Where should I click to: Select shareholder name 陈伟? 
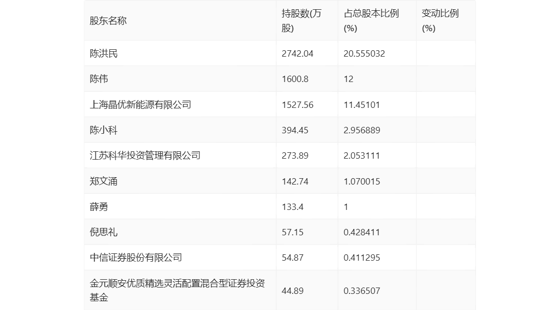point(99,79)
